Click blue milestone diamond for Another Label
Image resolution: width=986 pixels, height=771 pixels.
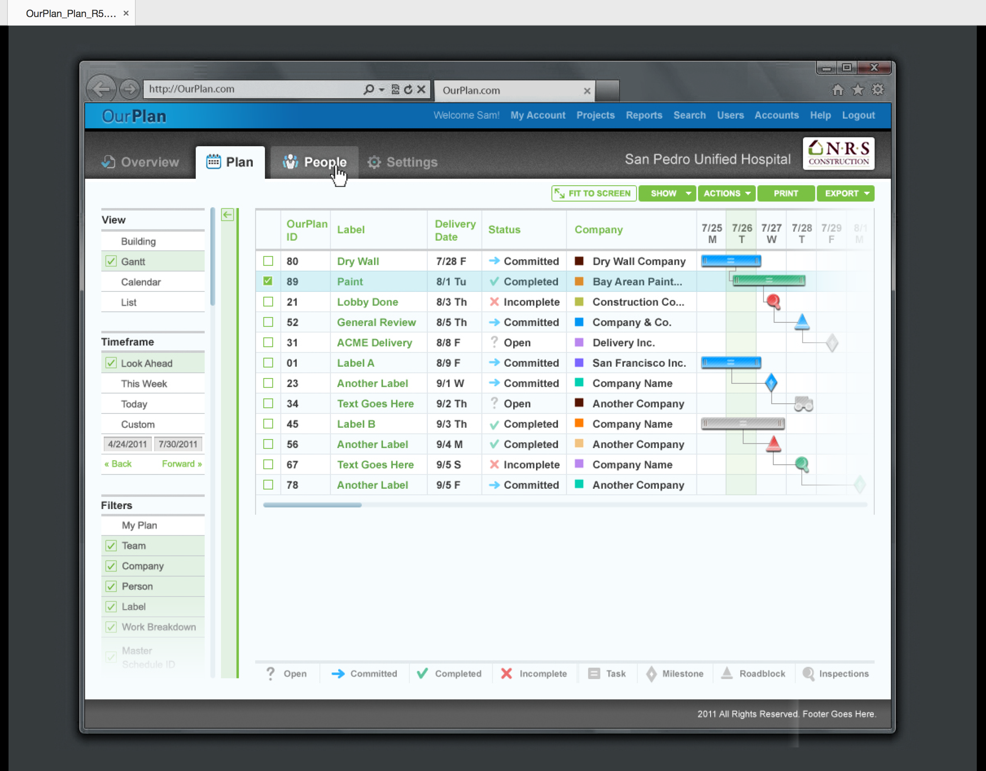[x=771, y=382]
